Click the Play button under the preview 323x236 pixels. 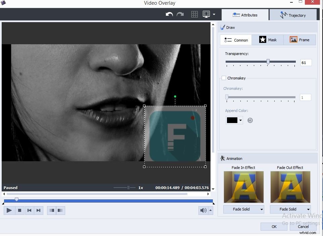tap(9, 210)
